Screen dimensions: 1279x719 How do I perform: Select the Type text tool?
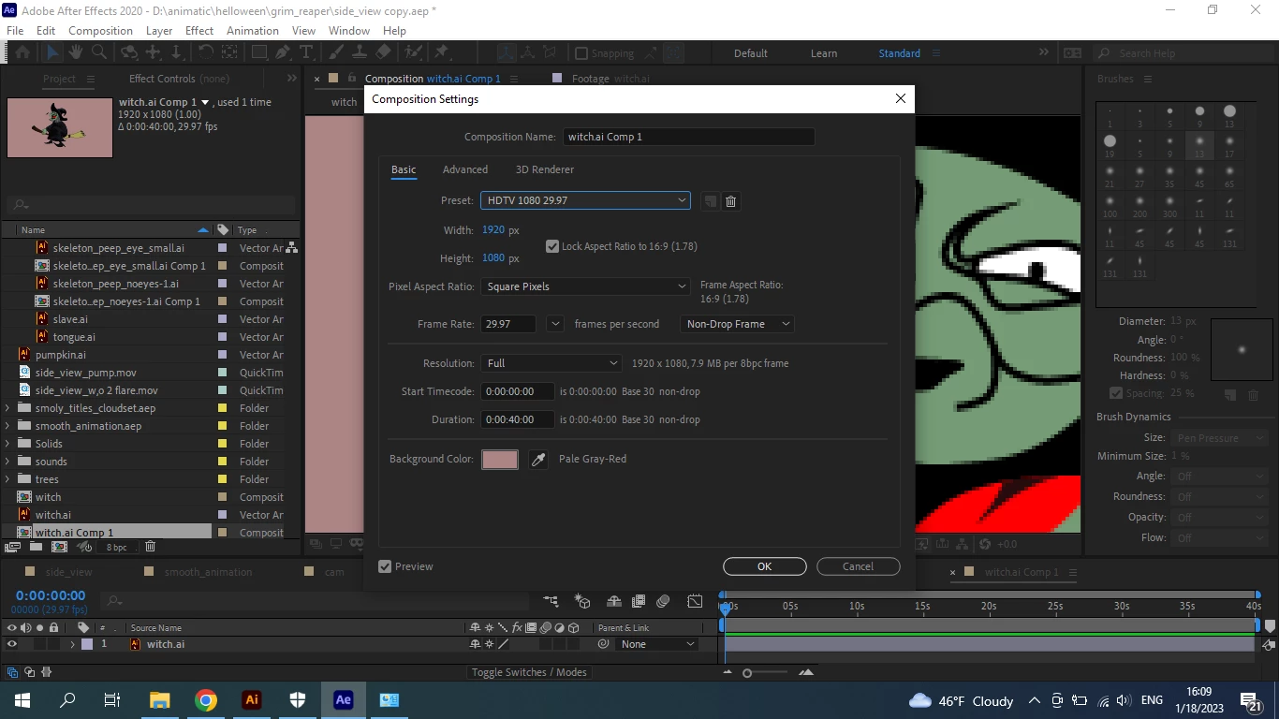pos(306,52)
